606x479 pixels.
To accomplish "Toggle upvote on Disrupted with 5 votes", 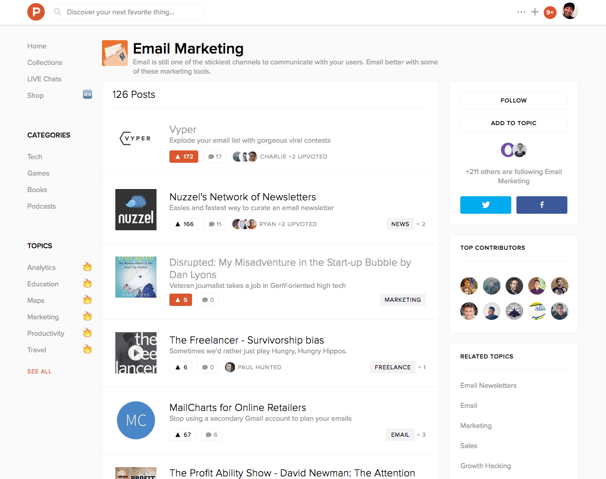I will pos(181,300).
